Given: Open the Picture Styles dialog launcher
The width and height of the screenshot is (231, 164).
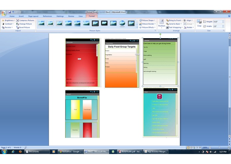Looking at the screenshot, I should click(155, 31).
